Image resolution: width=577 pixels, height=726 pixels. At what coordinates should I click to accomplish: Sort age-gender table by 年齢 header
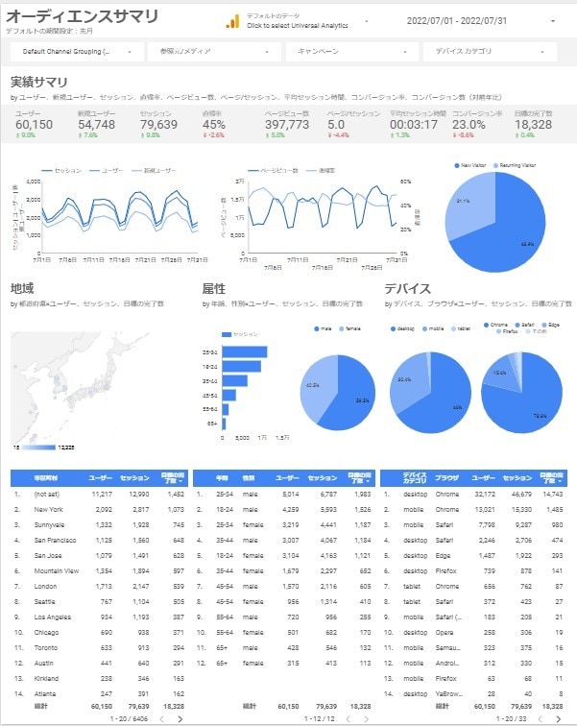[222, 478]
